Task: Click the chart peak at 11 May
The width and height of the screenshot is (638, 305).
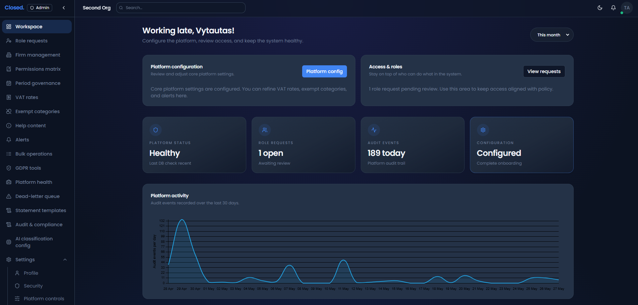Action: click(343, 260)
